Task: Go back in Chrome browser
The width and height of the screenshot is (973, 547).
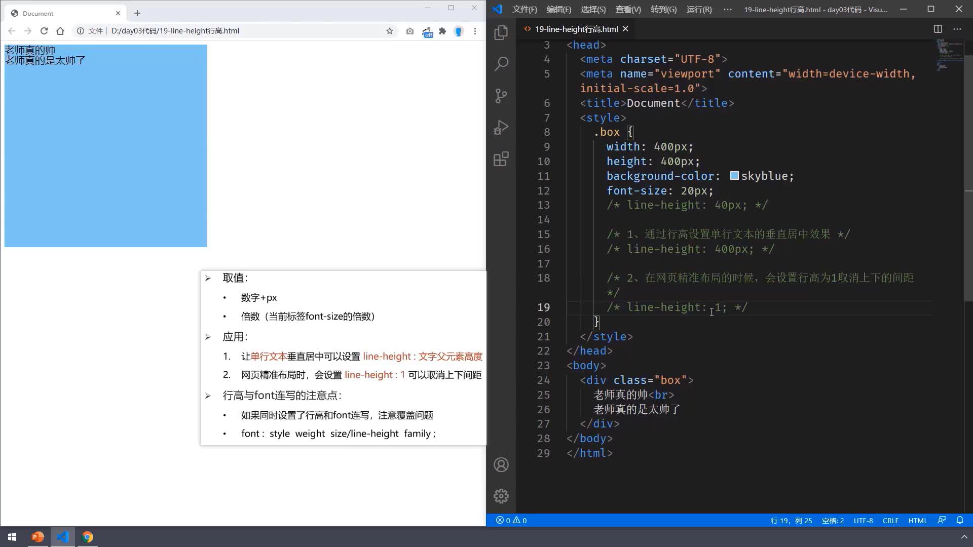Action: pyautogui.click(x=11, y=31)
